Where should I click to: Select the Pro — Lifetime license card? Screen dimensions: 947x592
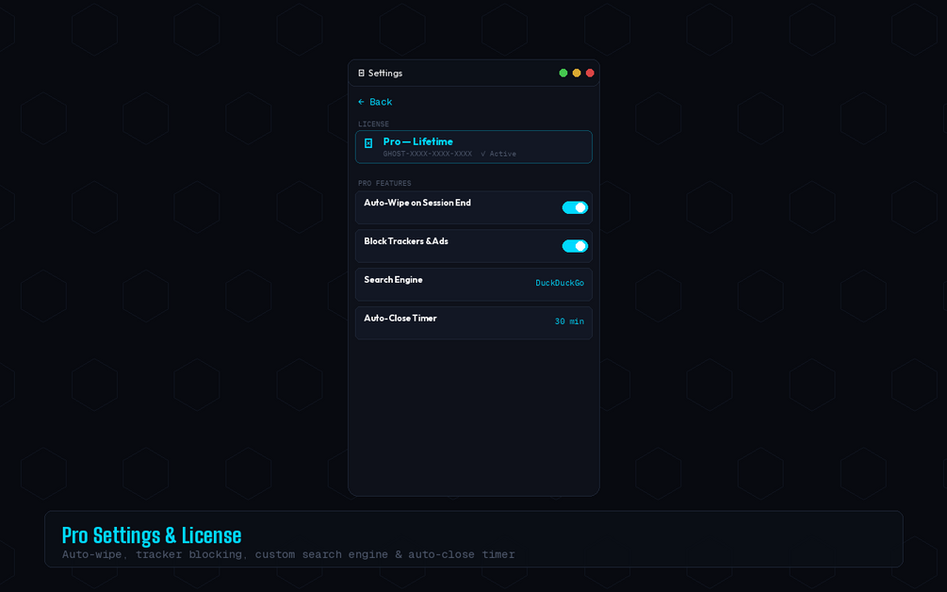(473, 147)
